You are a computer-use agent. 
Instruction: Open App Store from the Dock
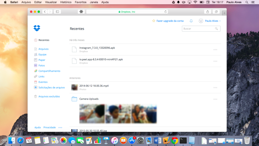pos(132,141)
